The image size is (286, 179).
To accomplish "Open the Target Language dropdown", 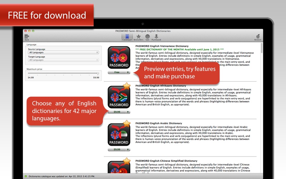I will click(x=63, y=60).
